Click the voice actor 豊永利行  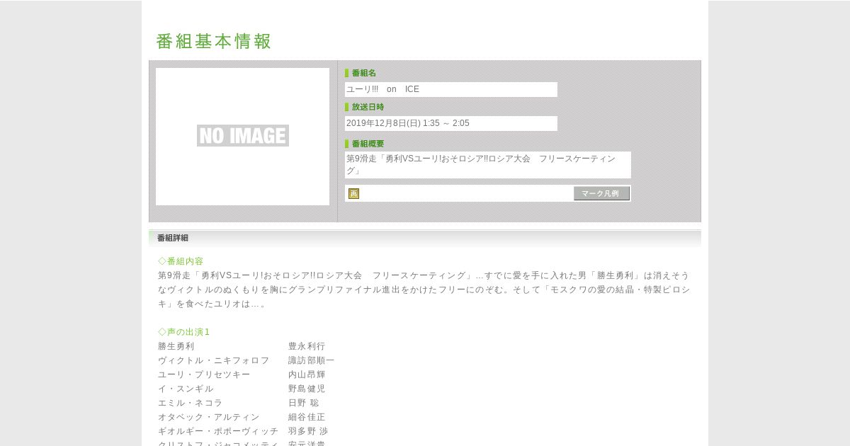(307, 346)
